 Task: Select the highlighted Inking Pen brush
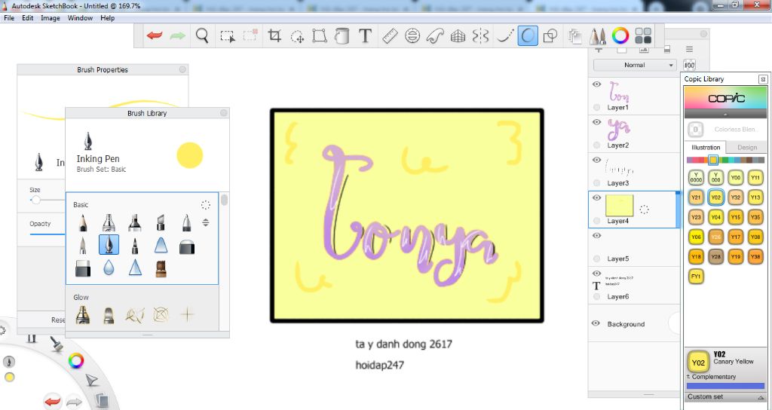tap(109, 245)
